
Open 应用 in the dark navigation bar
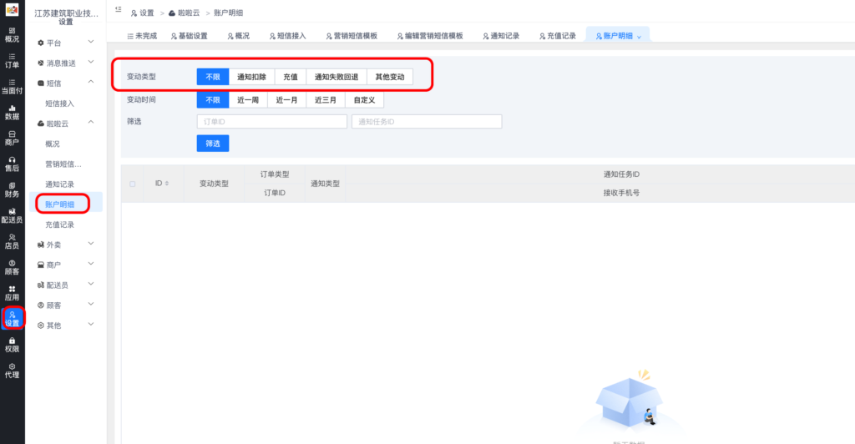pos(12,293)
